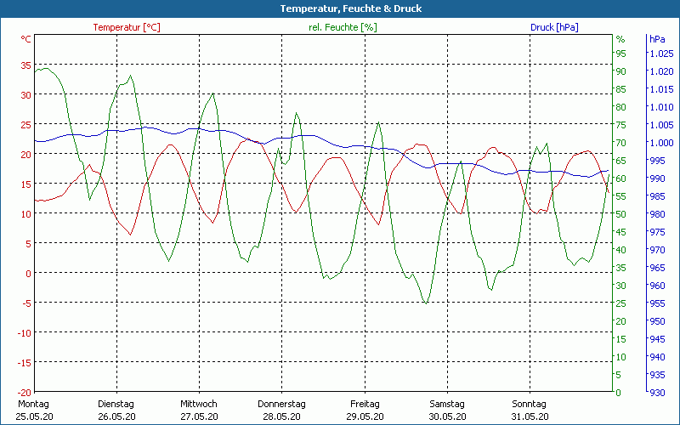The image size is (680, 425).
Task: Select the 'Samstag' day label
Action: coord(446,404)
